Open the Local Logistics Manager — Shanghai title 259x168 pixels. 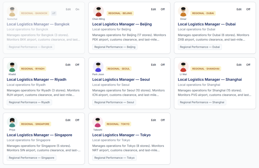point(210,80)
